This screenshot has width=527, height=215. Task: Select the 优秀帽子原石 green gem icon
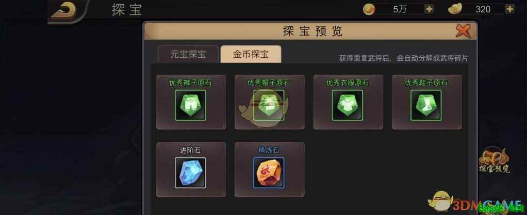click(x=269, y=105)
